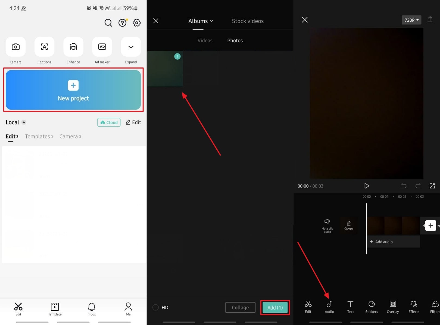
Task: Open the Ad maker tool
Action: 102,50
